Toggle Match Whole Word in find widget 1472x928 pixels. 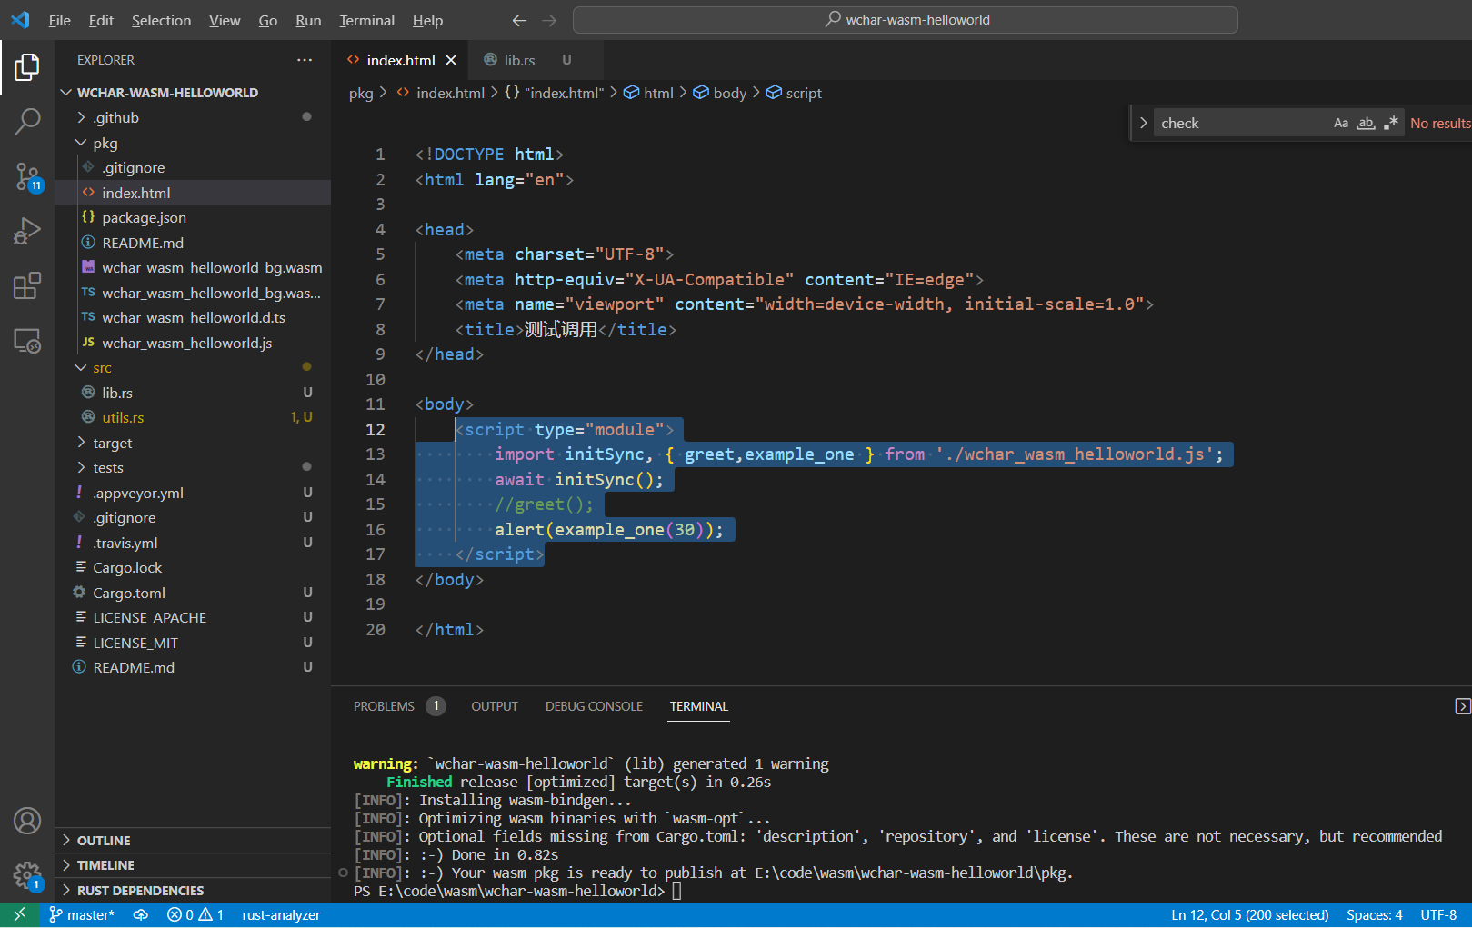pyautogui.click(x=1366, y=124)
